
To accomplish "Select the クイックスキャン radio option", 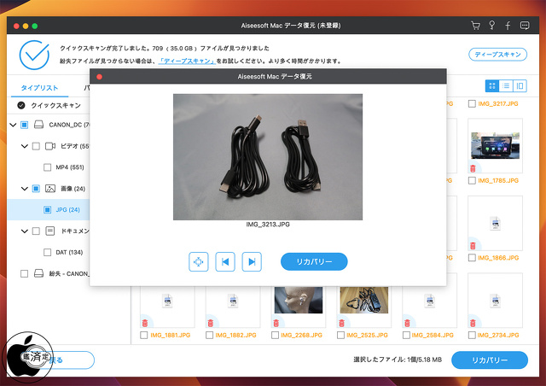I will pos(21,105).
